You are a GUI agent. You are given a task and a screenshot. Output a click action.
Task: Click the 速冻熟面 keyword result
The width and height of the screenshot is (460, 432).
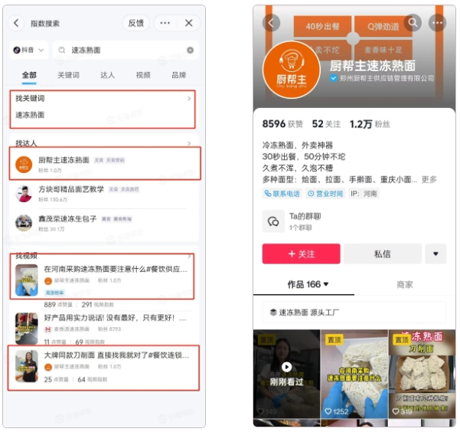[30, 115]
